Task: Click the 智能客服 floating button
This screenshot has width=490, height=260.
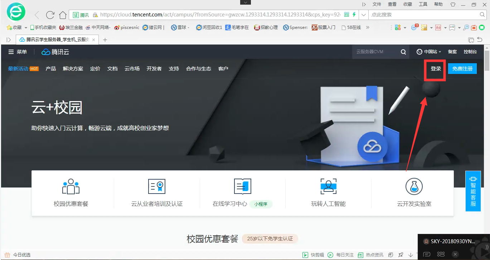Action: tap(473, 191)
